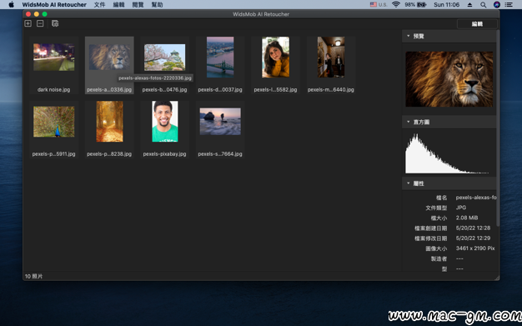The height and width of the screenshot is (326, 522).
Task: Click the '10 照片' status bar count
Action: (33, 276)
